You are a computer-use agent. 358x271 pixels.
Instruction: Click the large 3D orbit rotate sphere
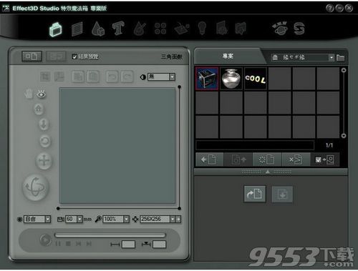[36, 187]
